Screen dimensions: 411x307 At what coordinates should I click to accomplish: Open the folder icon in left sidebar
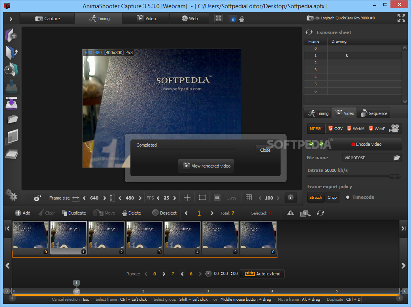(x=13, y=120)
